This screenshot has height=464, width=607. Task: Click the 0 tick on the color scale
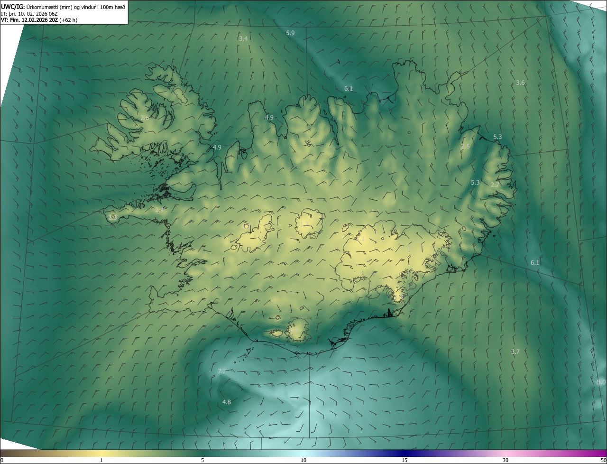(x=2, y=461)
